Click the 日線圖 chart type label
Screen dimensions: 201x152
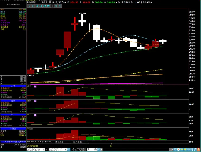pyautogui.click(x=44, y=2)
